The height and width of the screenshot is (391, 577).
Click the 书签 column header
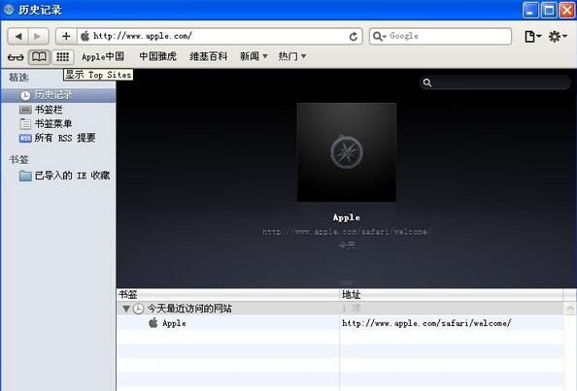tap(227, 294)
